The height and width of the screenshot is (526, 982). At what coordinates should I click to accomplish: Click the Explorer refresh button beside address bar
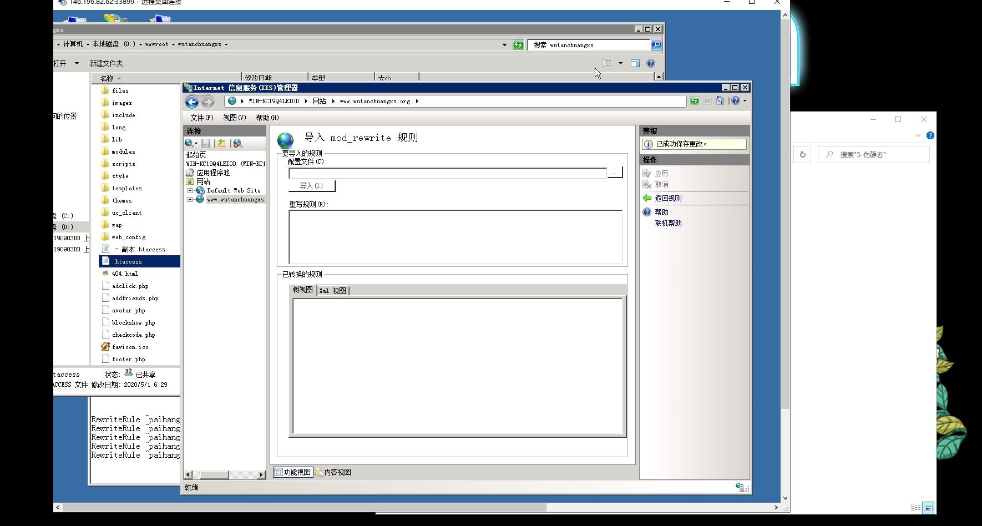tap(518, 45)
